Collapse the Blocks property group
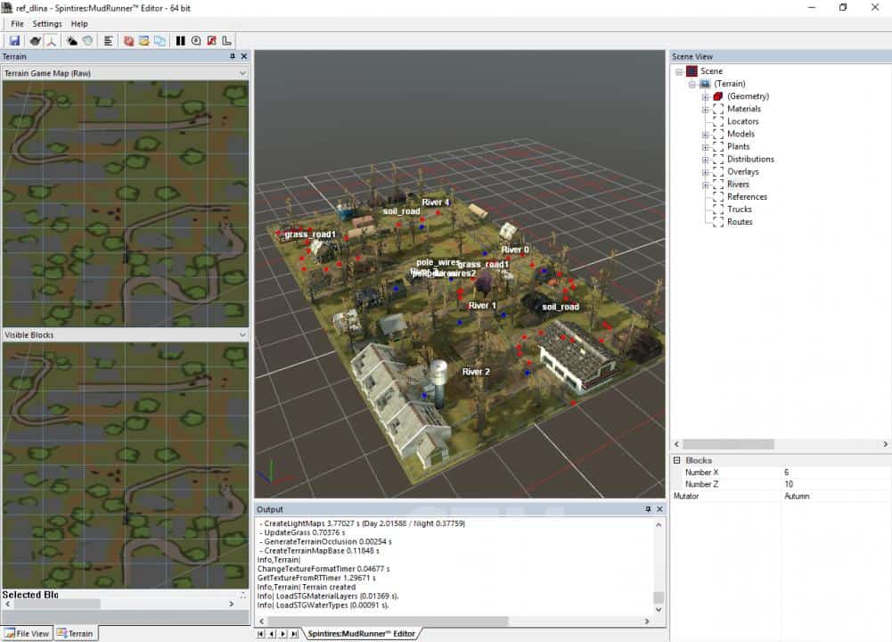 click(676, 460)
